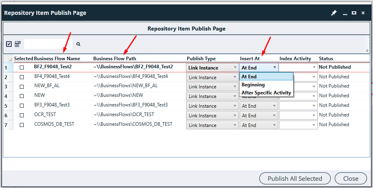Click the Publish All Selected button

click(295, 178)
